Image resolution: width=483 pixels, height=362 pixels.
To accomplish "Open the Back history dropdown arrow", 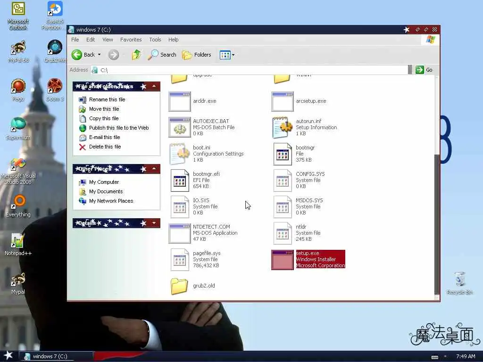I will point(99,55).
